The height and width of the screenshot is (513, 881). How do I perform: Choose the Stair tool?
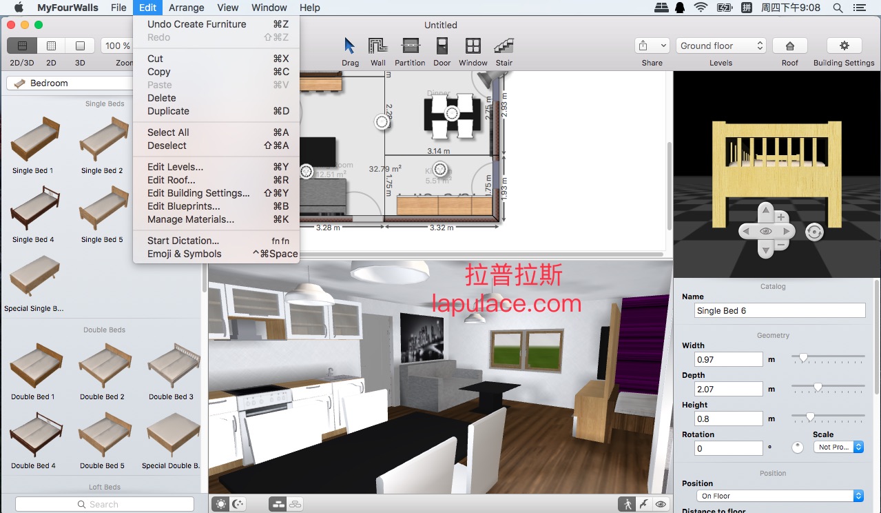(x=504, y=46)
